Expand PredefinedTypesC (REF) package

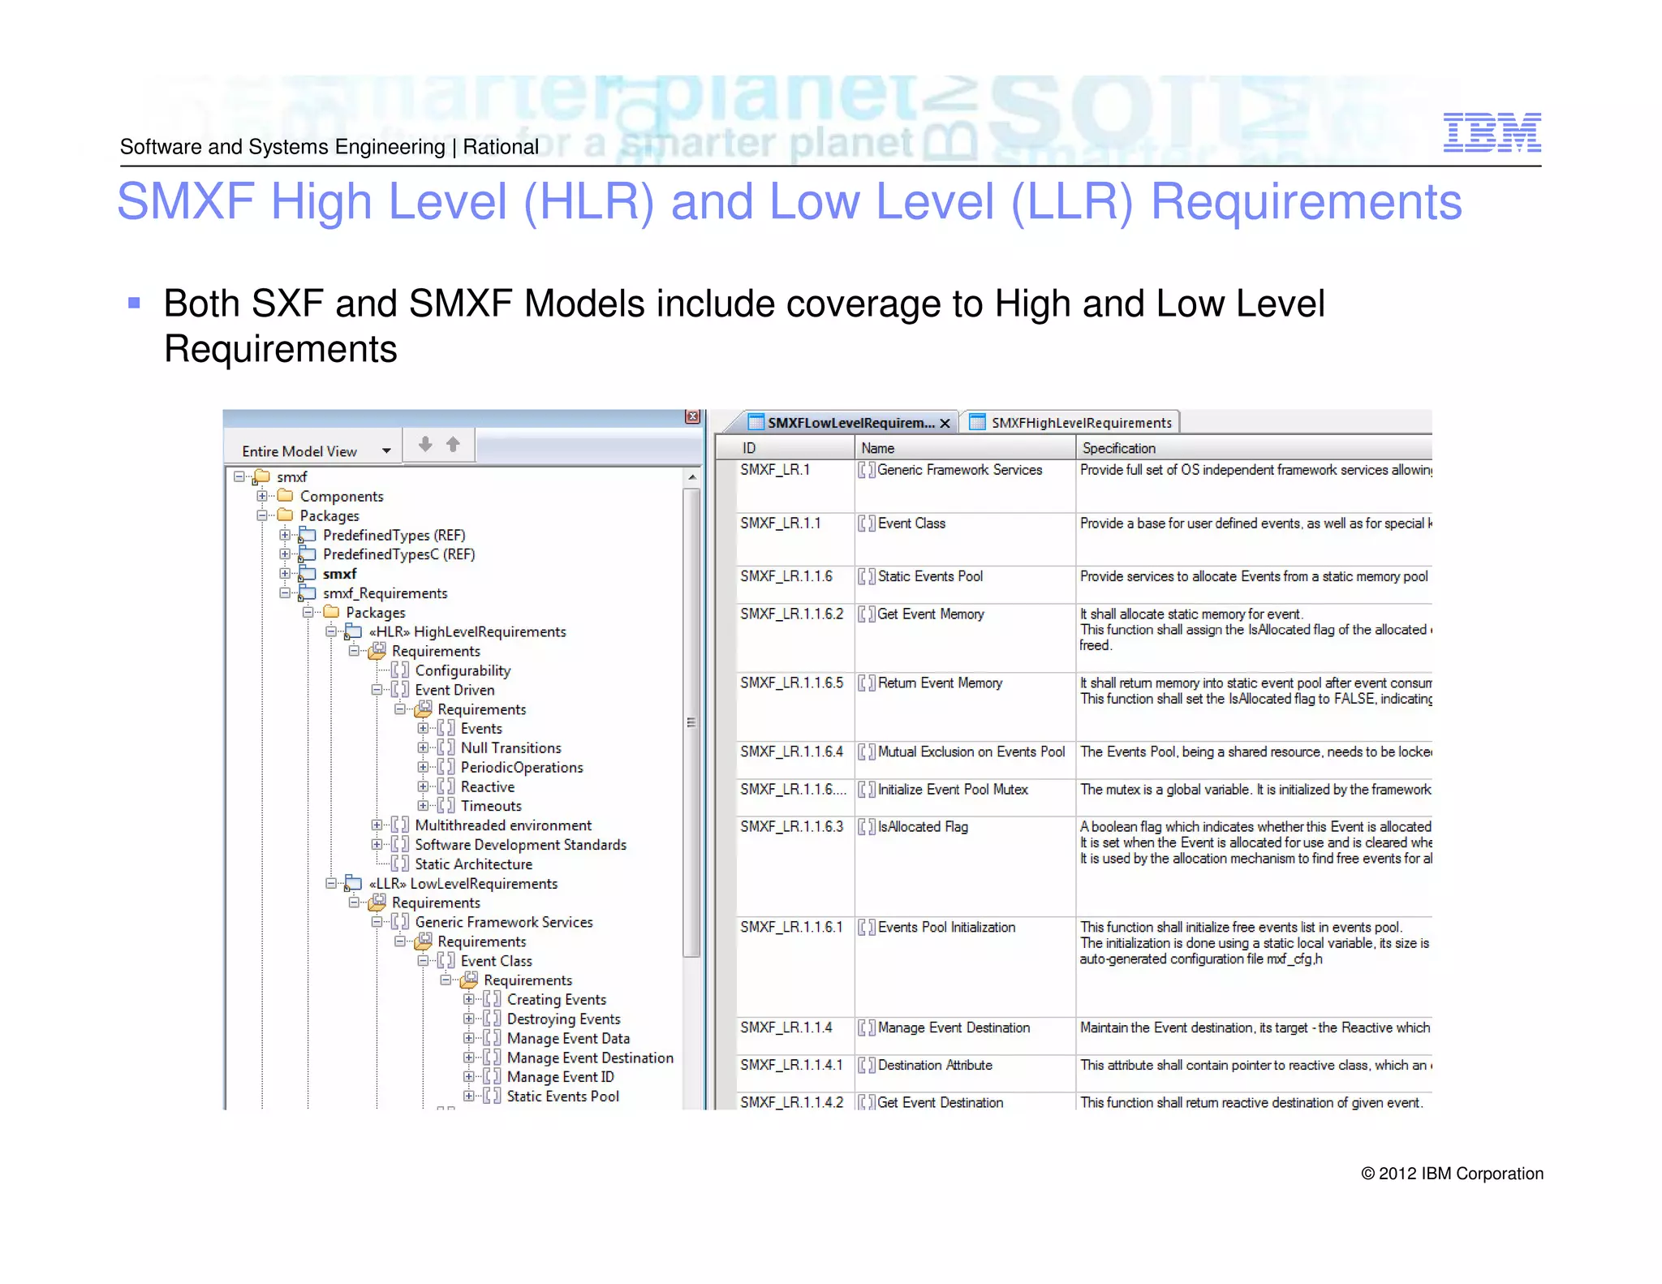(x=285, y=554)
